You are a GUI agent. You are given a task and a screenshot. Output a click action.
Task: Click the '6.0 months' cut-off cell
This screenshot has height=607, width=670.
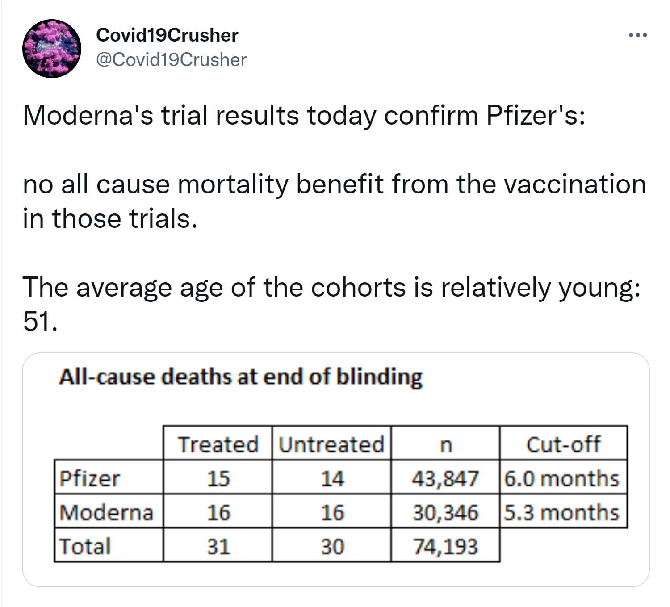(562, 478)
